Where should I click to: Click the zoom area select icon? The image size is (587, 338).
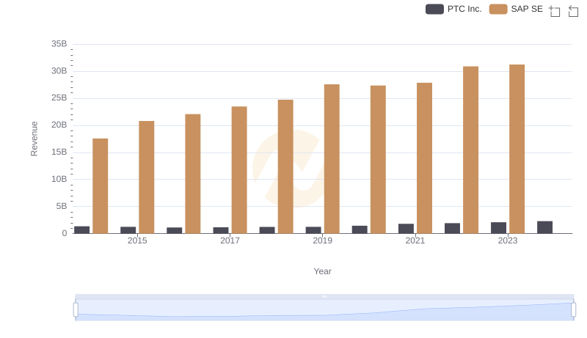(x=555, y=11)
